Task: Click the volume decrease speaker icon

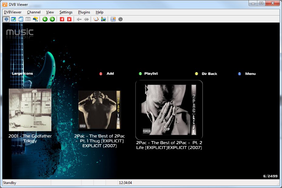Action: (x=79, y=19)
